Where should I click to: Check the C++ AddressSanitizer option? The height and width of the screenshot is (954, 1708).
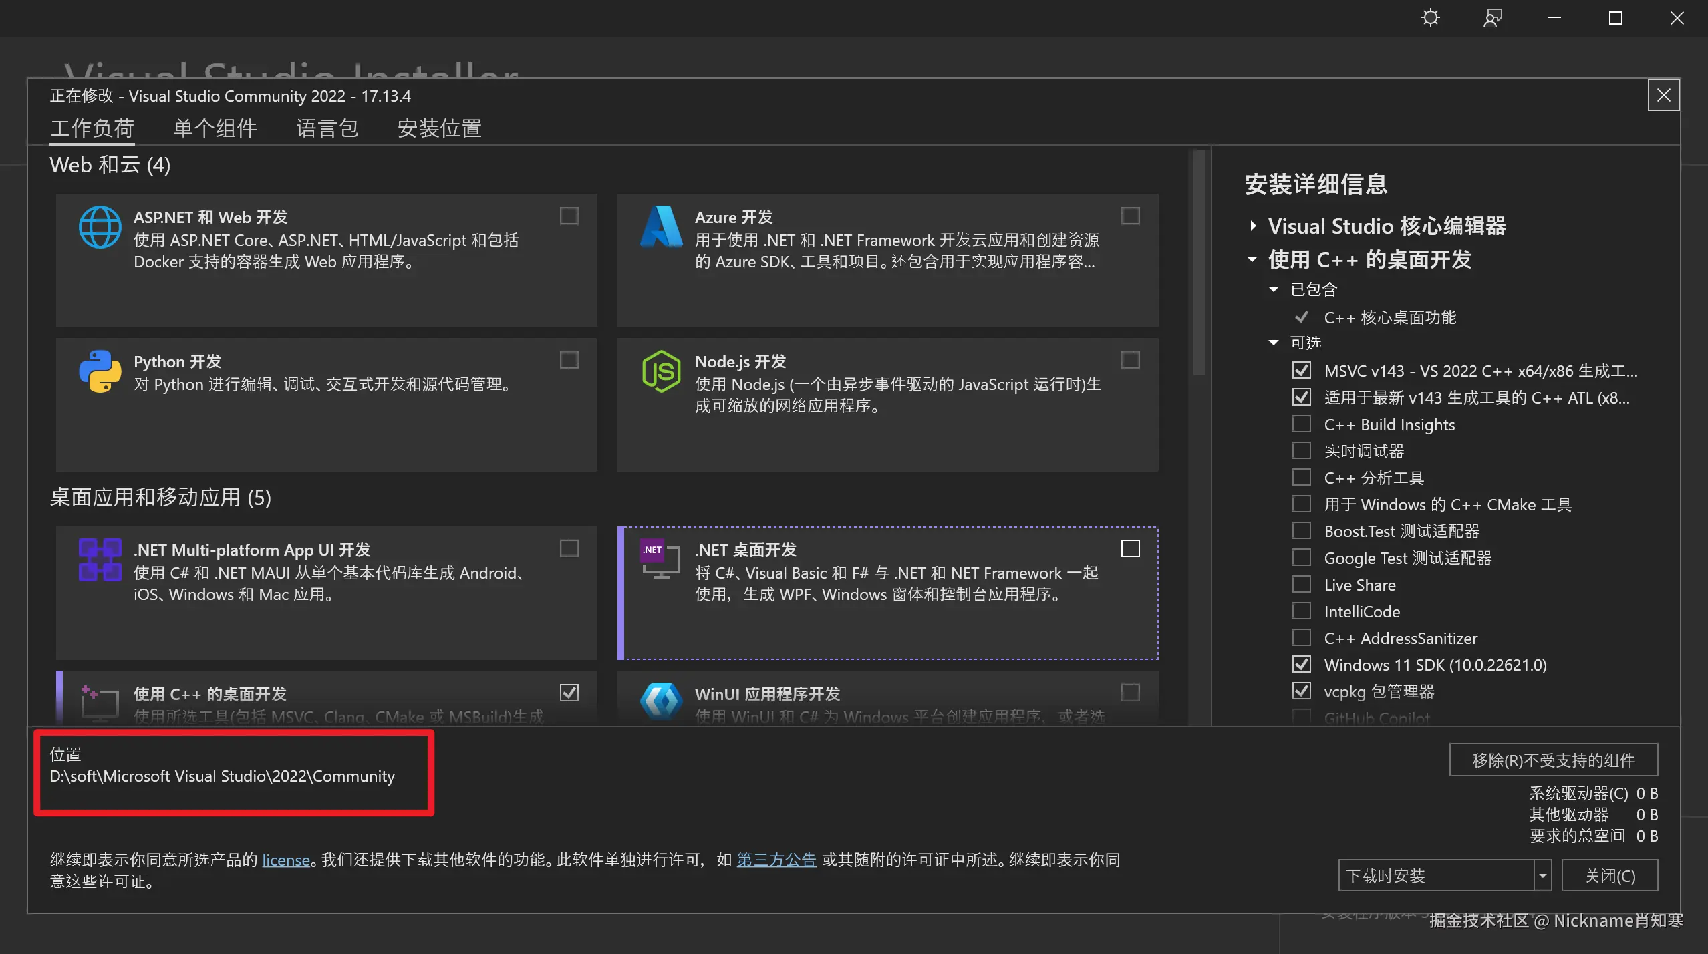(x=1302, y=637)
